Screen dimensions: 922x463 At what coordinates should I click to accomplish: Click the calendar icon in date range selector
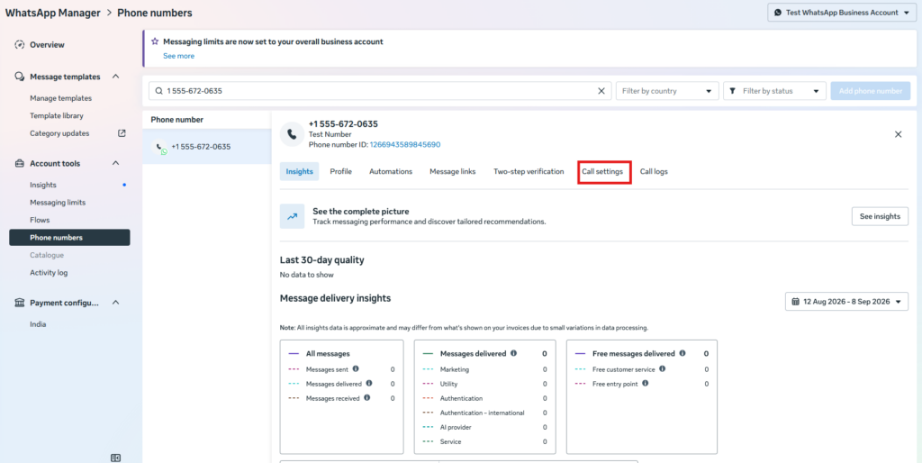[796, 302]
